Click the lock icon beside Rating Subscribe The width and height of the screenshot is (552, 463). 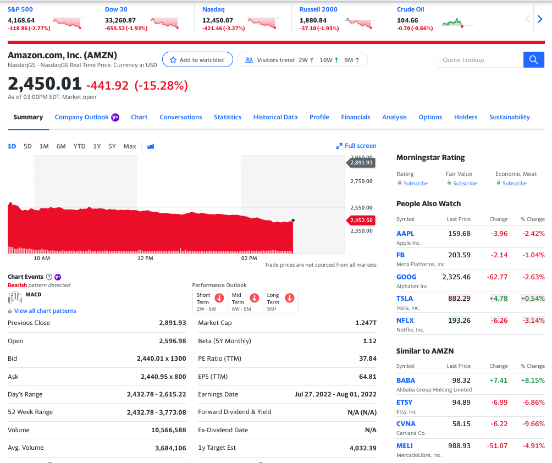400,183
